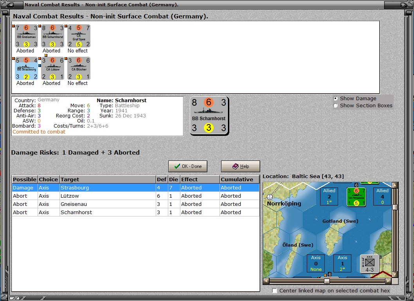Sort by the Target column header

tap(108, 180)
